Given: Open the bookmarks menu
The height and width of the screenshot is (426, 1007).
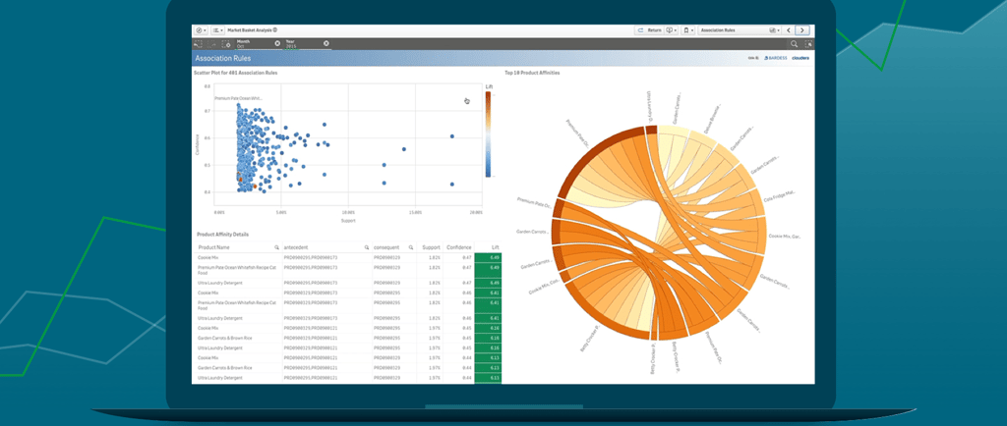Looking at the screenshot, I should pyautogui.click(x=688, y=30).
